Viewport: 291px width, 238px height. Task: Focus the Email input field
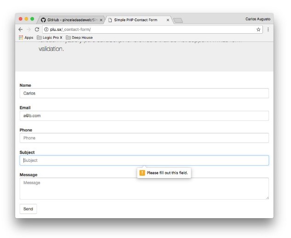pyautogui.click(x=144, y=116)
